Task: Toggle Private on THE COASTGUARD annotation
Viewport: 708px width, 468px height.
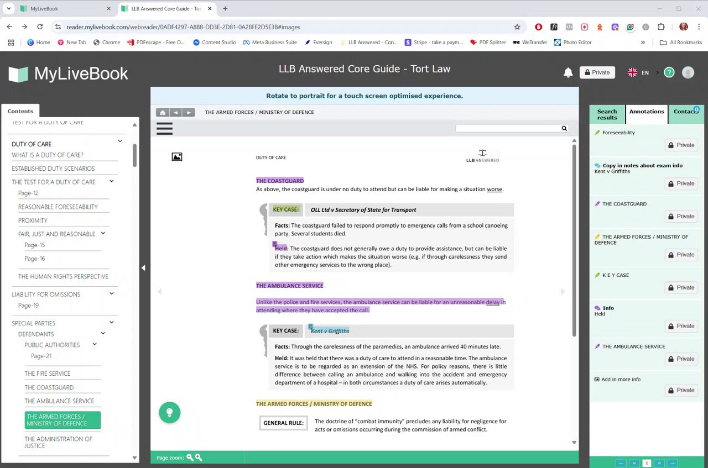Action: (x=681, y=217)
